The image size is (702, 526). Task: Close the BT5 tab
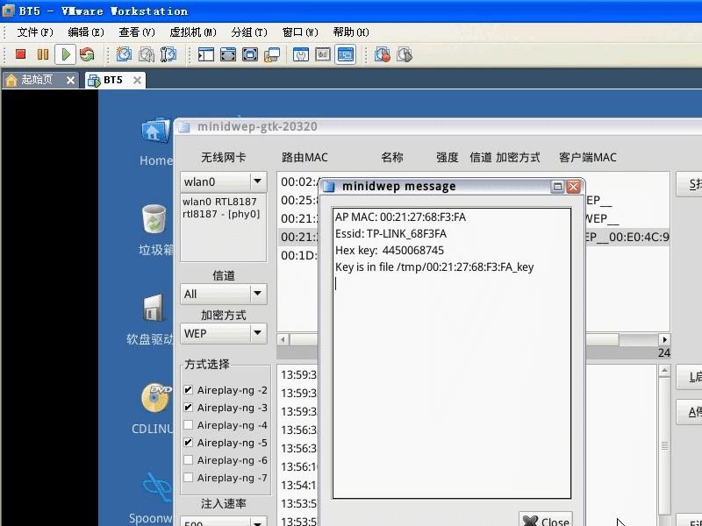click(x=137, y=80)
